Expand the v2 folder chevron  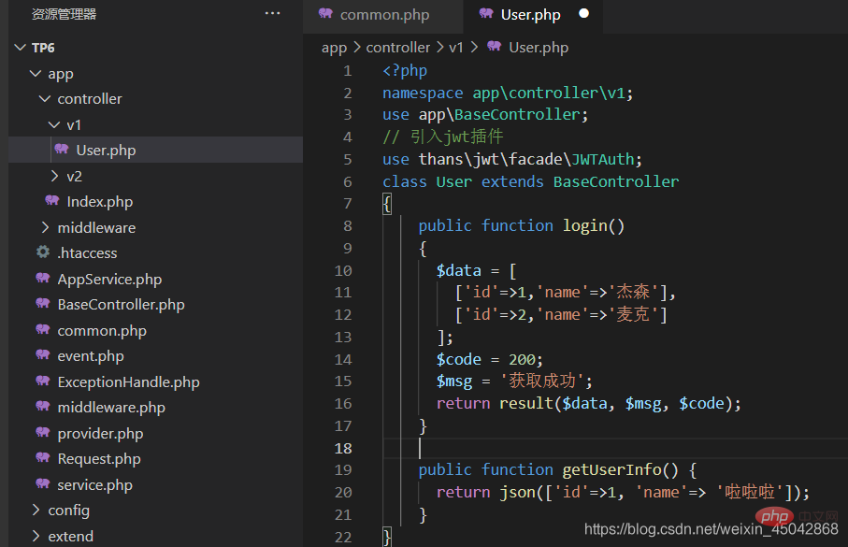pyautogui.click(x=54, y=176)
